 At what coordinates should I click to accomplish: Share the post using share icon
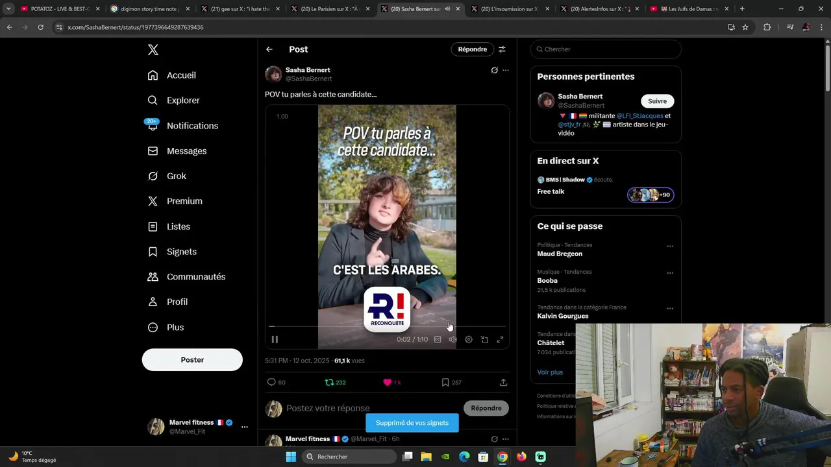point(503,382)
